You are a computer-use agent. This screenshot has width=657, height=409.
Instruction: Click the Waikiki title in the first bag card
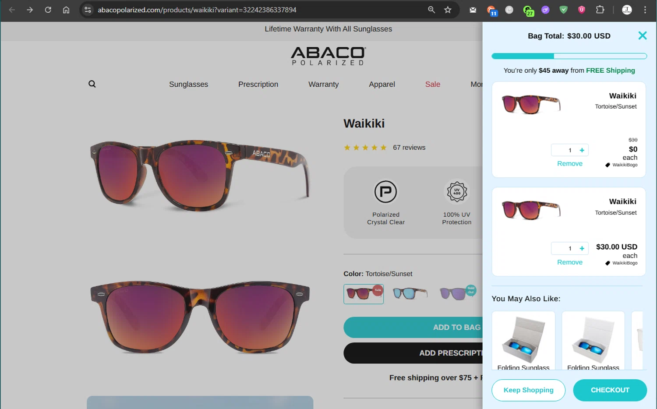point(622,96)
